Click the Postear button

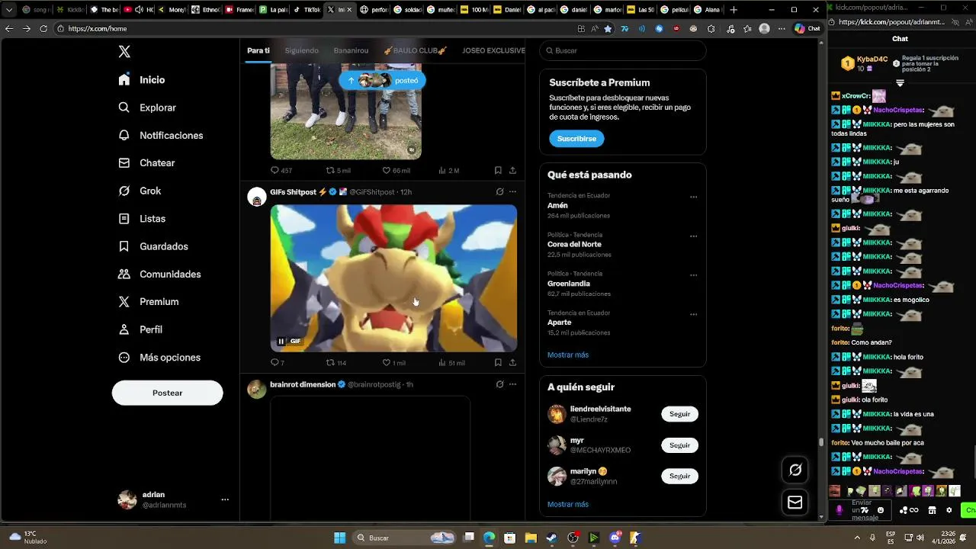[167, 393]
